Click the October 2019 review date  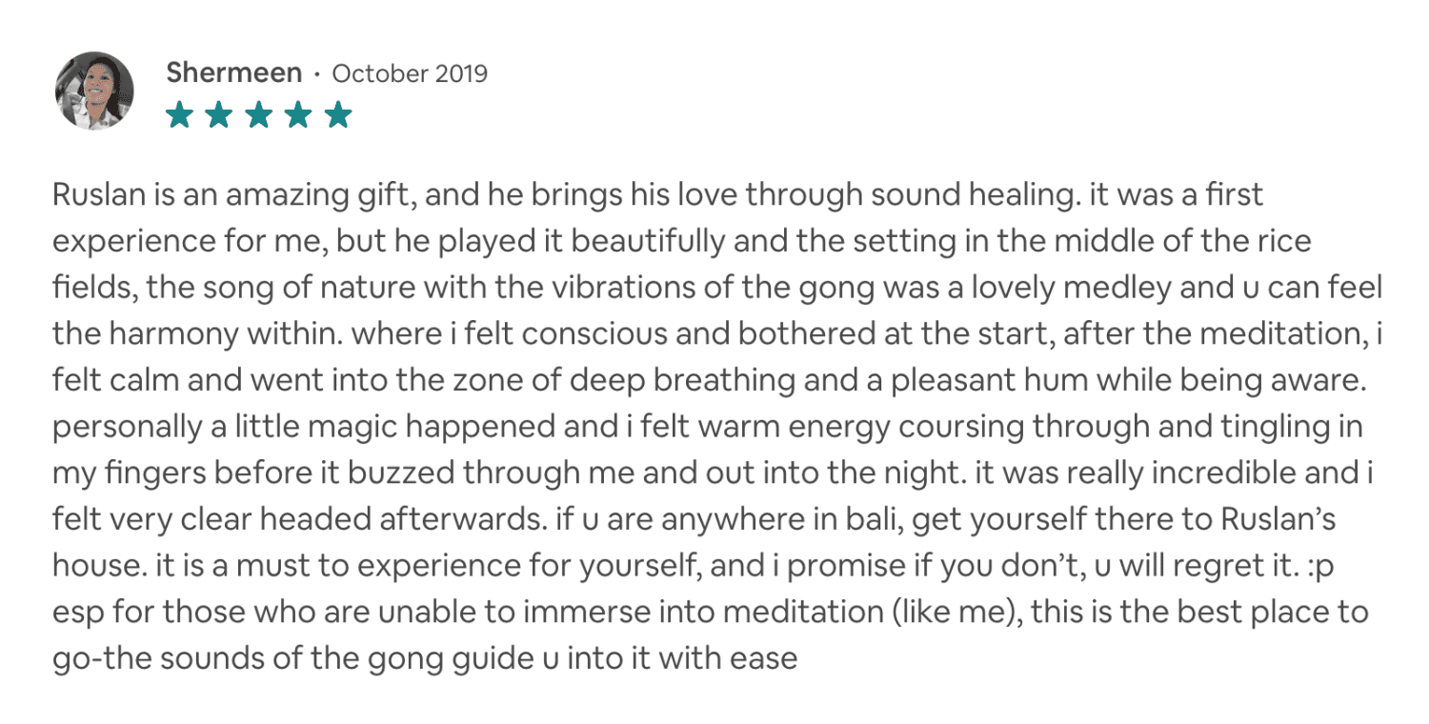coord(409,73)
